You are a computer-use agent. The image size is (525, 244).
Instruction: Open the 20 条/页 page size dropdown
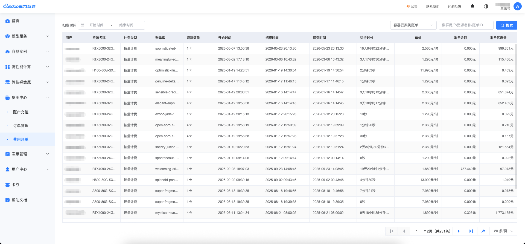(x=503, y=231)
